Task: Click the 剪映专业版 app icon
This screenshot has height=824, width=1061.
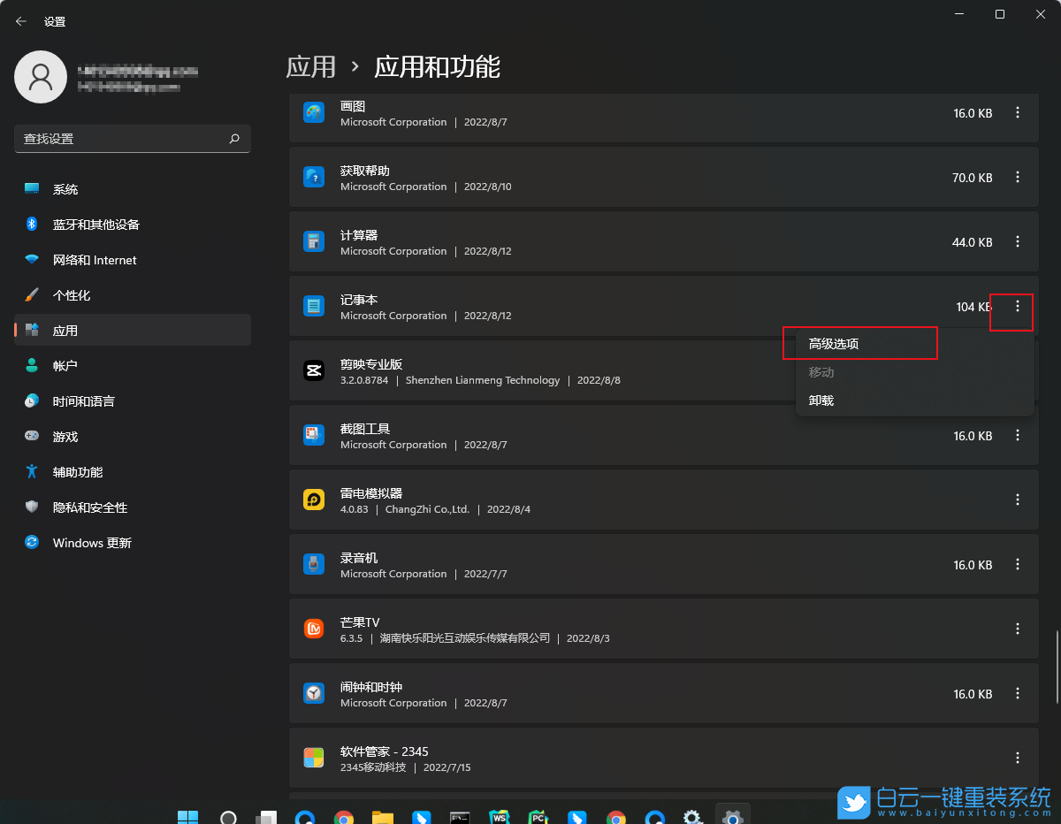Action: 314,370
